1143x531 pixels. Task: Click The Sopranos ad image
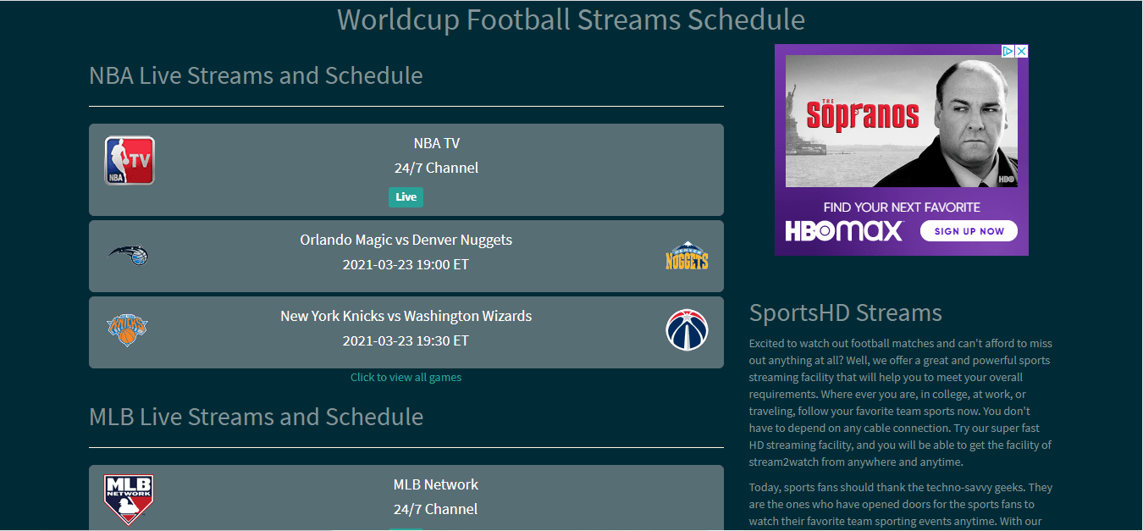[902, 121]
